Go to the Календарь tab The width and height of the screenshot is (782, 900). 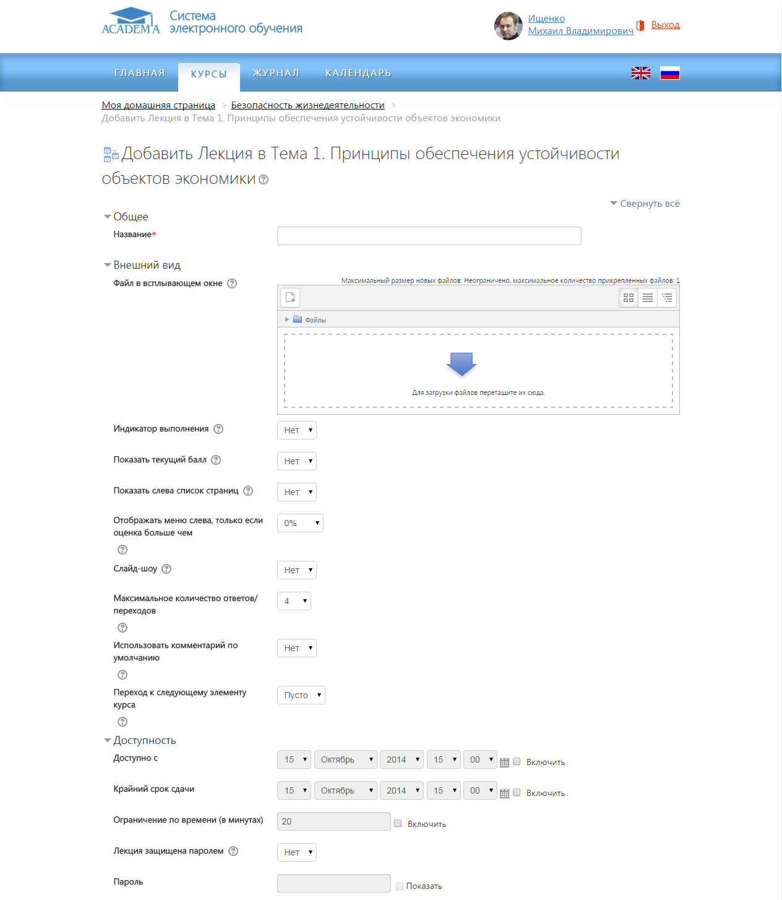pyautogui.click(x=358, y=73)
